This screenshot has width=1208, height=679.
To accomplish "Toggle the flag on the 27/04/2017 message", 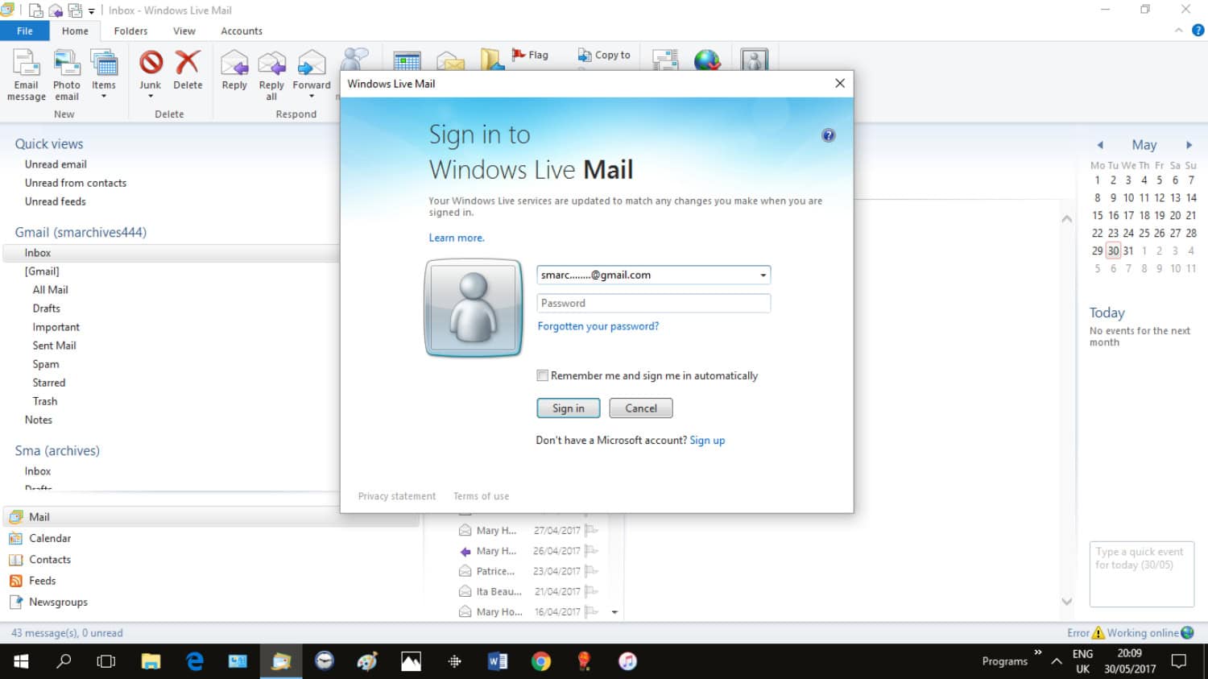I will point(591,530).
